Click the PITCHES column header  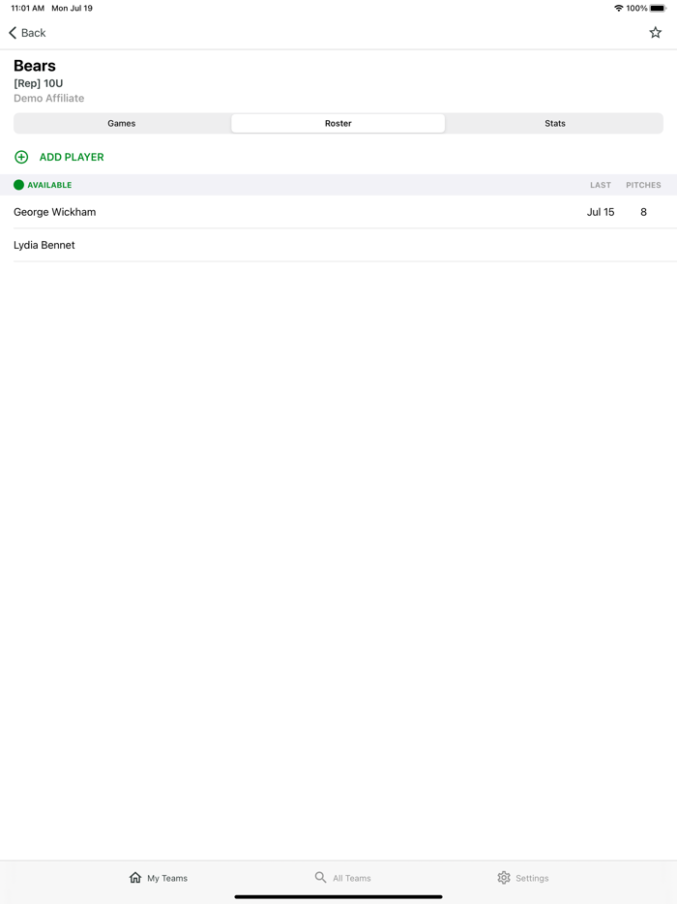click(643, 185)
